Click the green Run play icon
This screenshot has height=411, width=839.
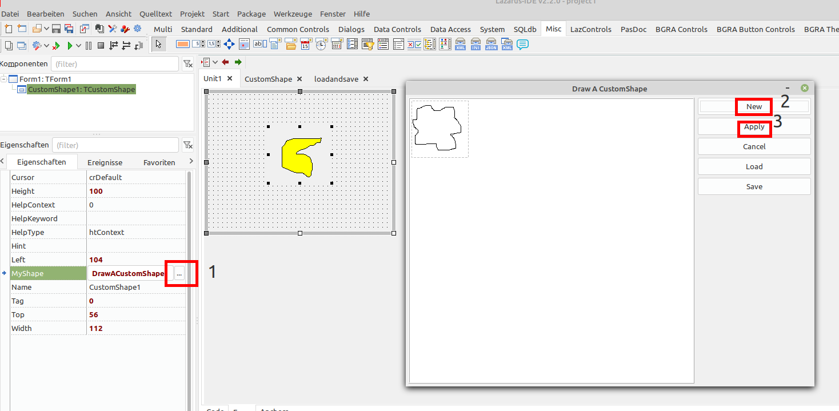tap(70, 46)
